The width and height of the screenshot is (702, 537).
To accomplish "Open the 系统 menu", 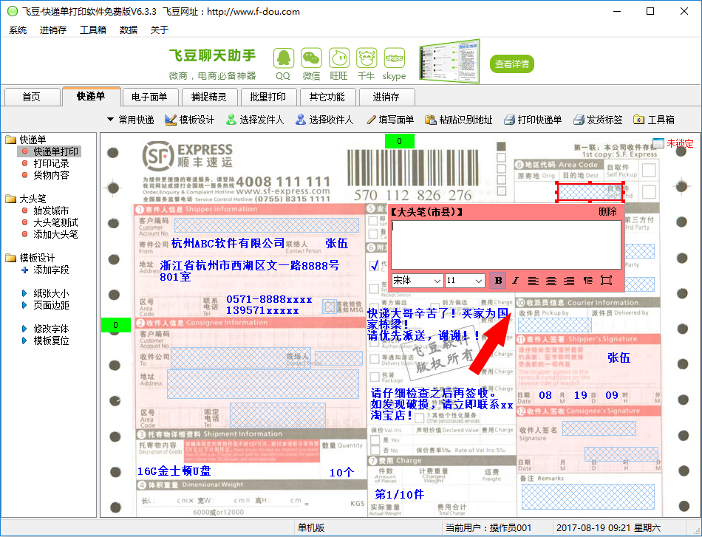I will (18, 30).
